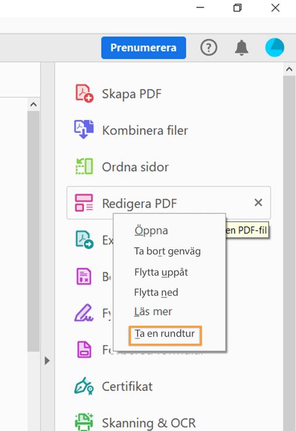296x431 pixels.
Task: Select Flytta ned menu entry
Action: 156,292
